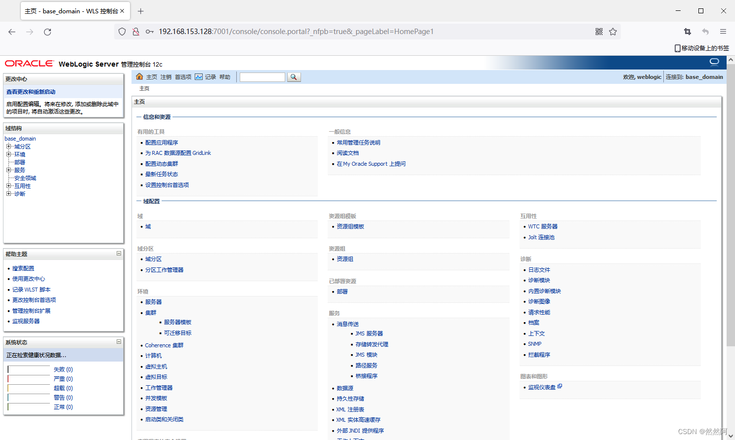Click the browser reload icon
Screen dimensions: 735x440
click(47, 32)
